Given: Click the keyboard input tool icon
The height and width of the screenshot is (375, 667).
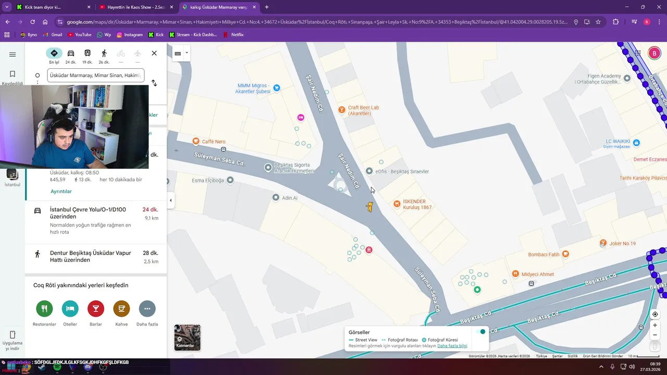Looking at the screenshot, I should [178, 53].
